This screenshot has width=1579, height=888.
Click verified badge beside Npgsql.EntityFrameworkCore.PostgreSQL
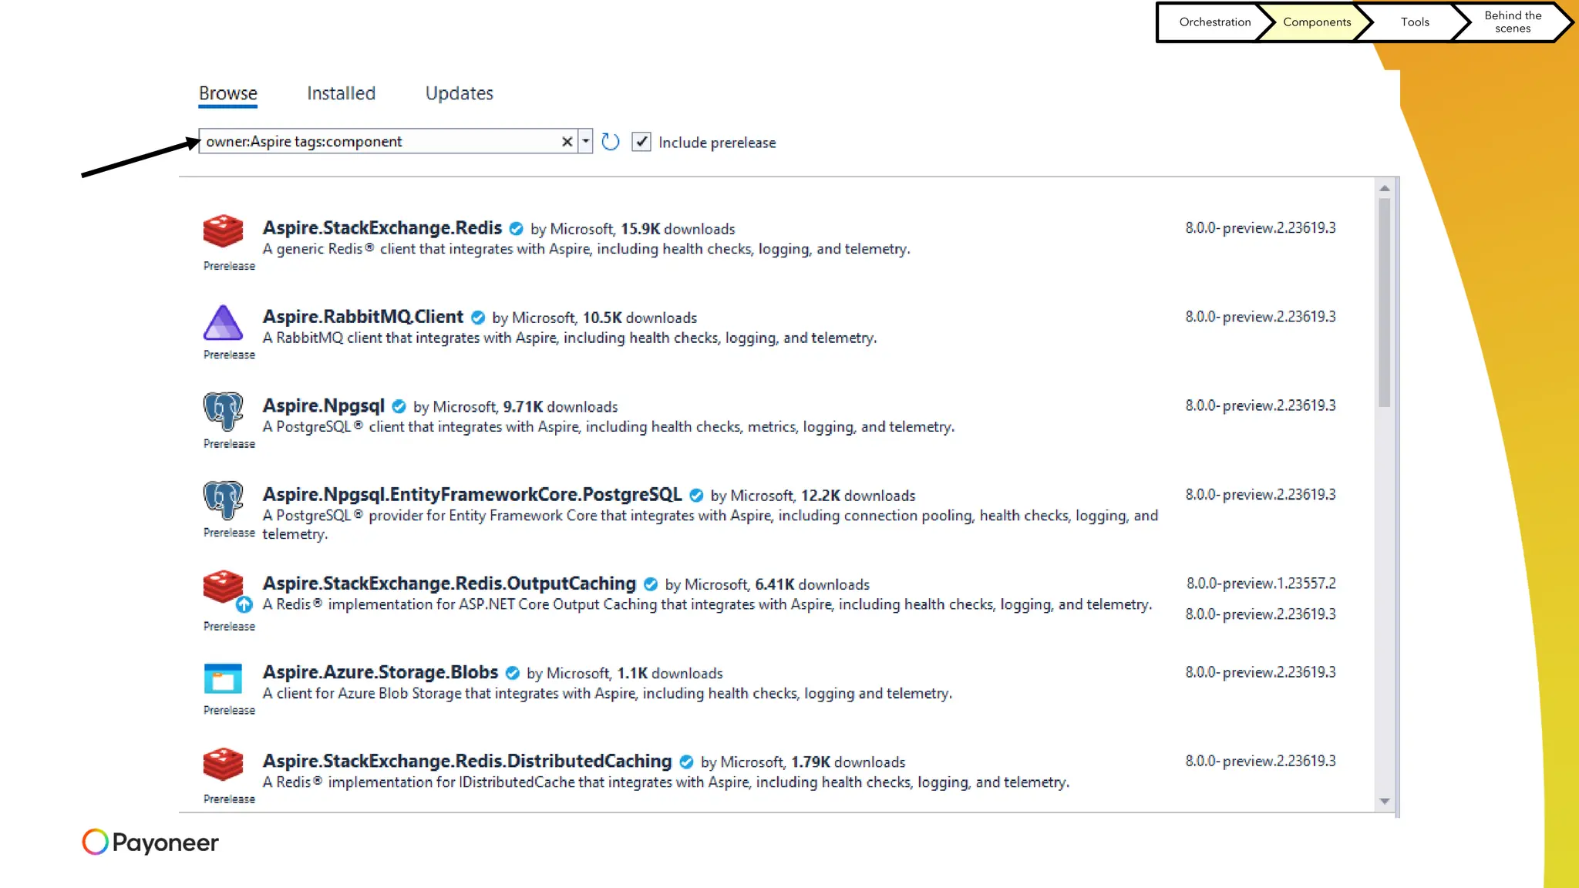pos(696,496)
